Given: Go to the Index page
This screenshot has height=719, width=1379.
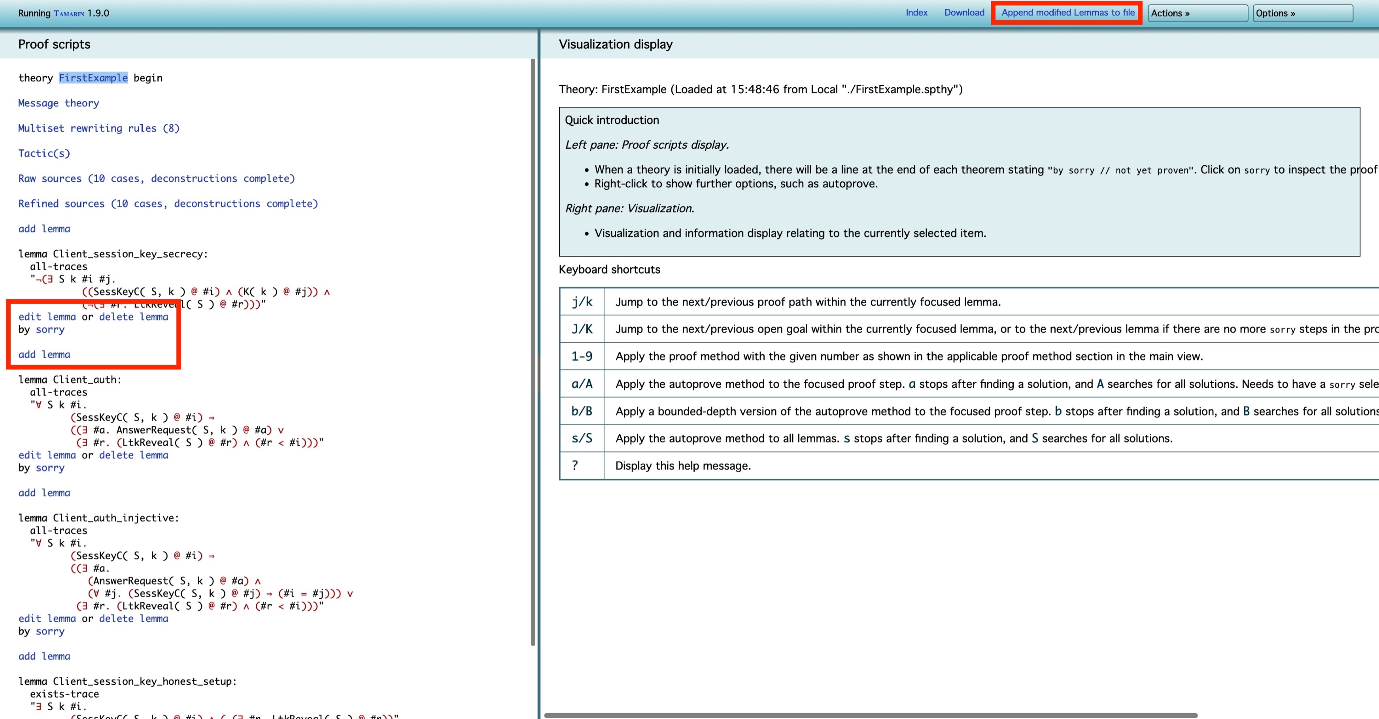Looking at the screenshot, I should coord(916,13).
